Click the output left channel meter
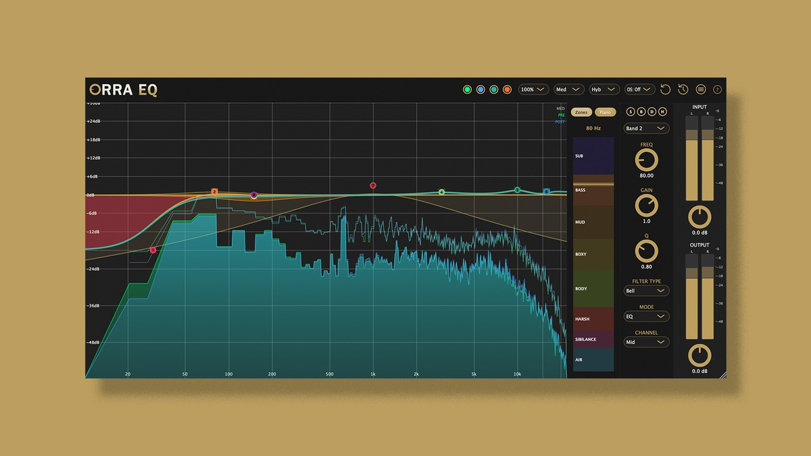 tap(691, 297)
